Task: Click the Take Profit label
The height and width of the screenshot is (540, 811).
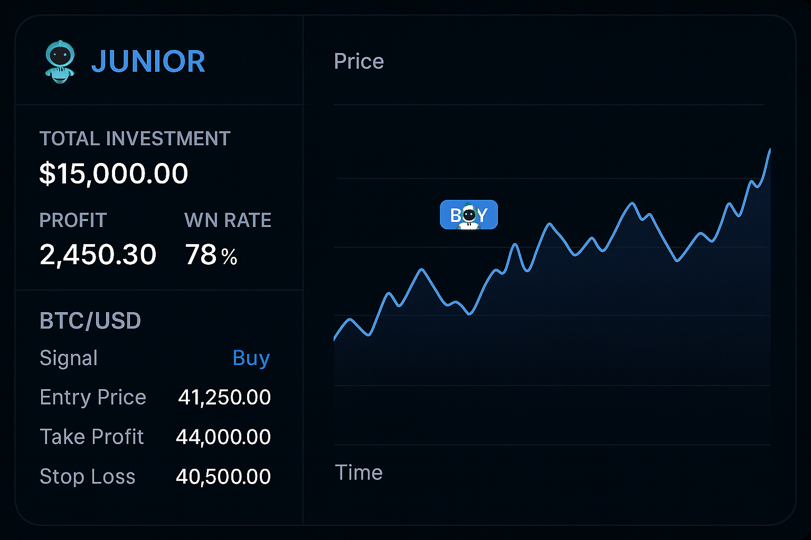Action: click(92, 437)
